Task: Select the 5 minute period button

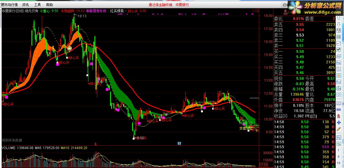Action: click(339, 157)
